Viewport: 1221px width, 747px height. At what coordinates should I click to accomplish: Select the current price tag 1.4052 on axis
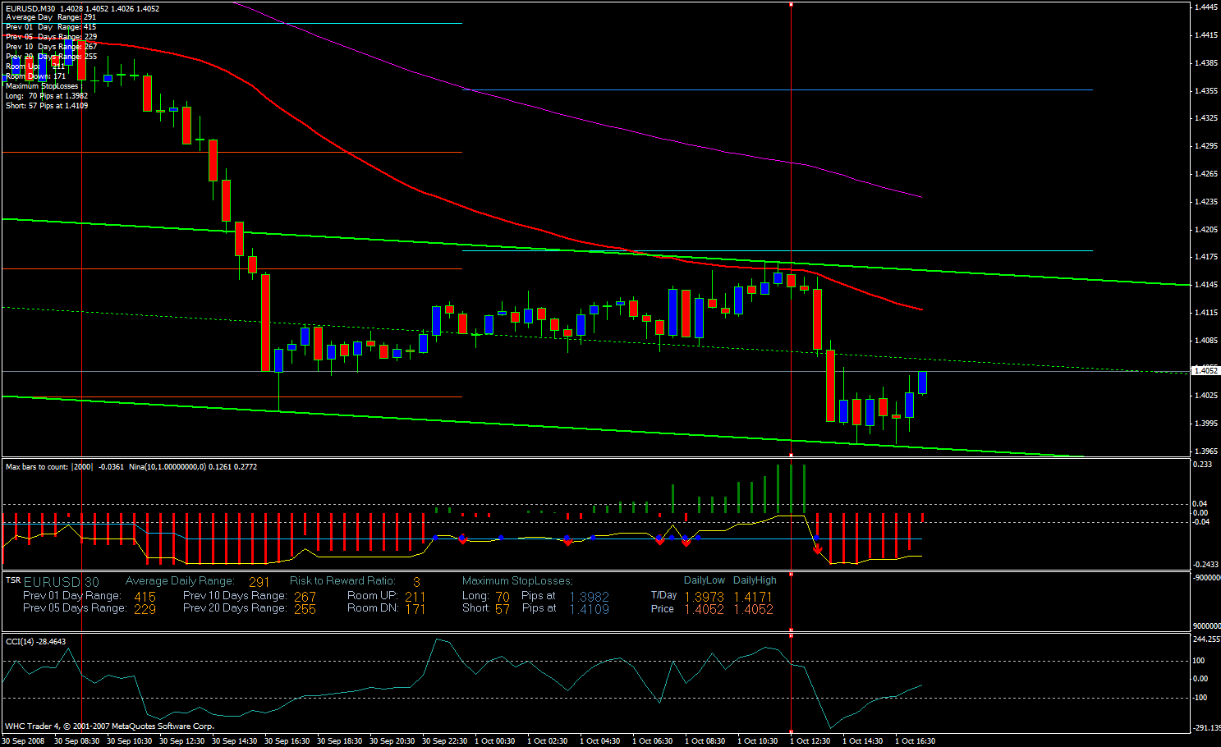point(1205,370)
